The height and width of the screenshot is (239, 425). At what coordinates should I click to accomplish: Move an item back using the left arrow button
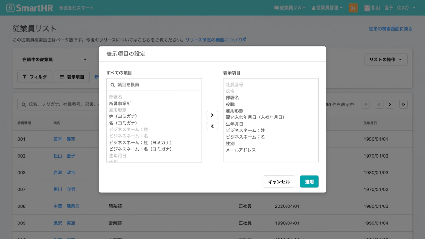[212, 126]
